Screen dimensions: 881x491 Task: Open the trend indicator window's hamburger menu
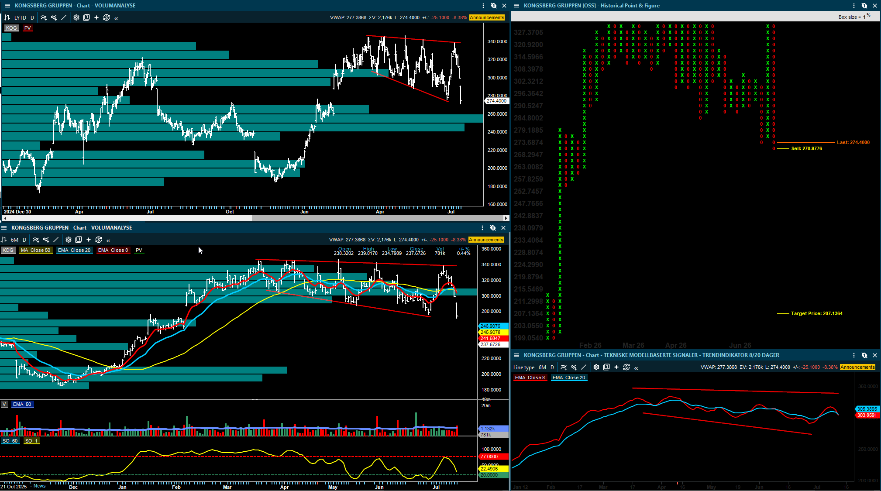coord(516,355)
